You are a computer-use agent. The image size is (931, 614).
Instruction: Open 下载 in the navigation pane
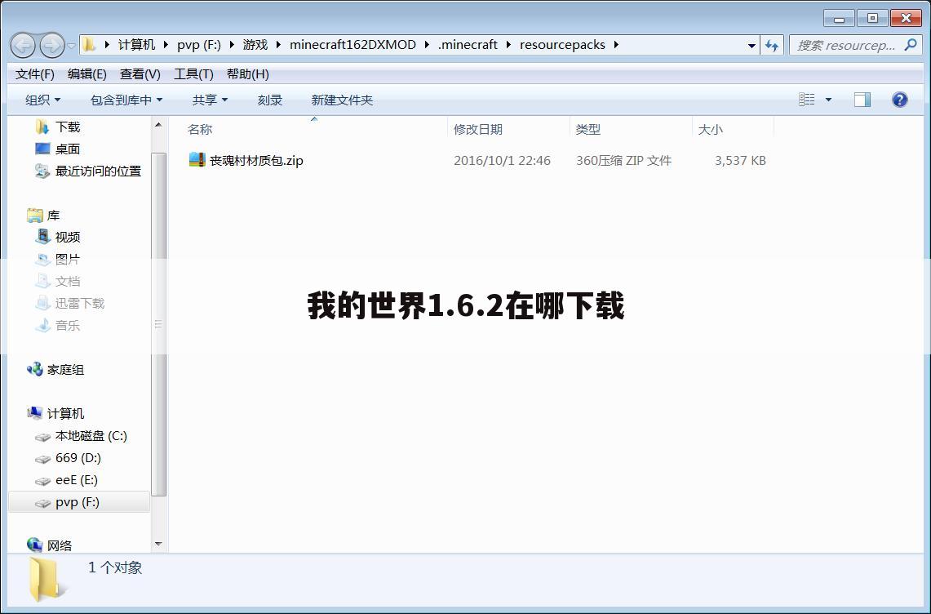click(67, 127)
